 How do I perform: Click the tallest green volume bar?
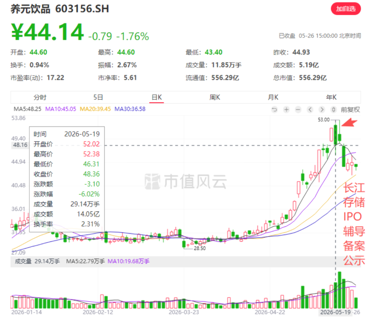click(x=339, y=290)
